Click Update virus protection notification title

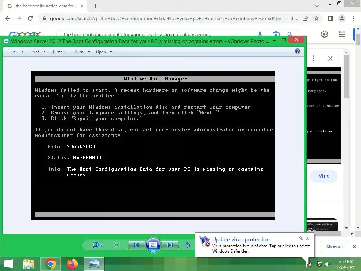[x=241, y=240]
